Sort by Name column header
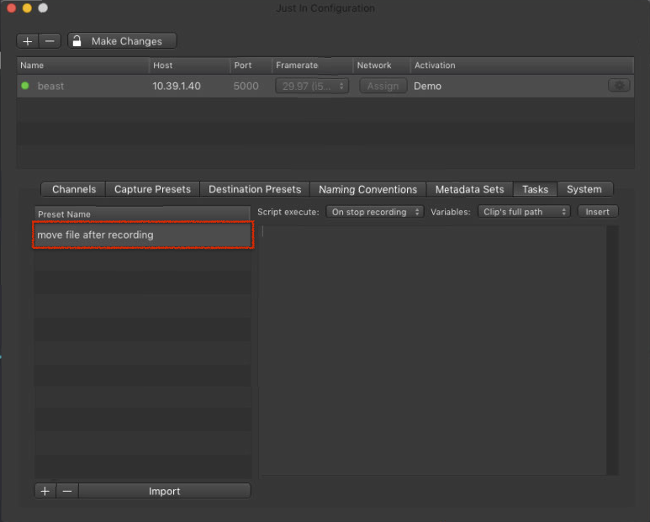 coord(83,66)
